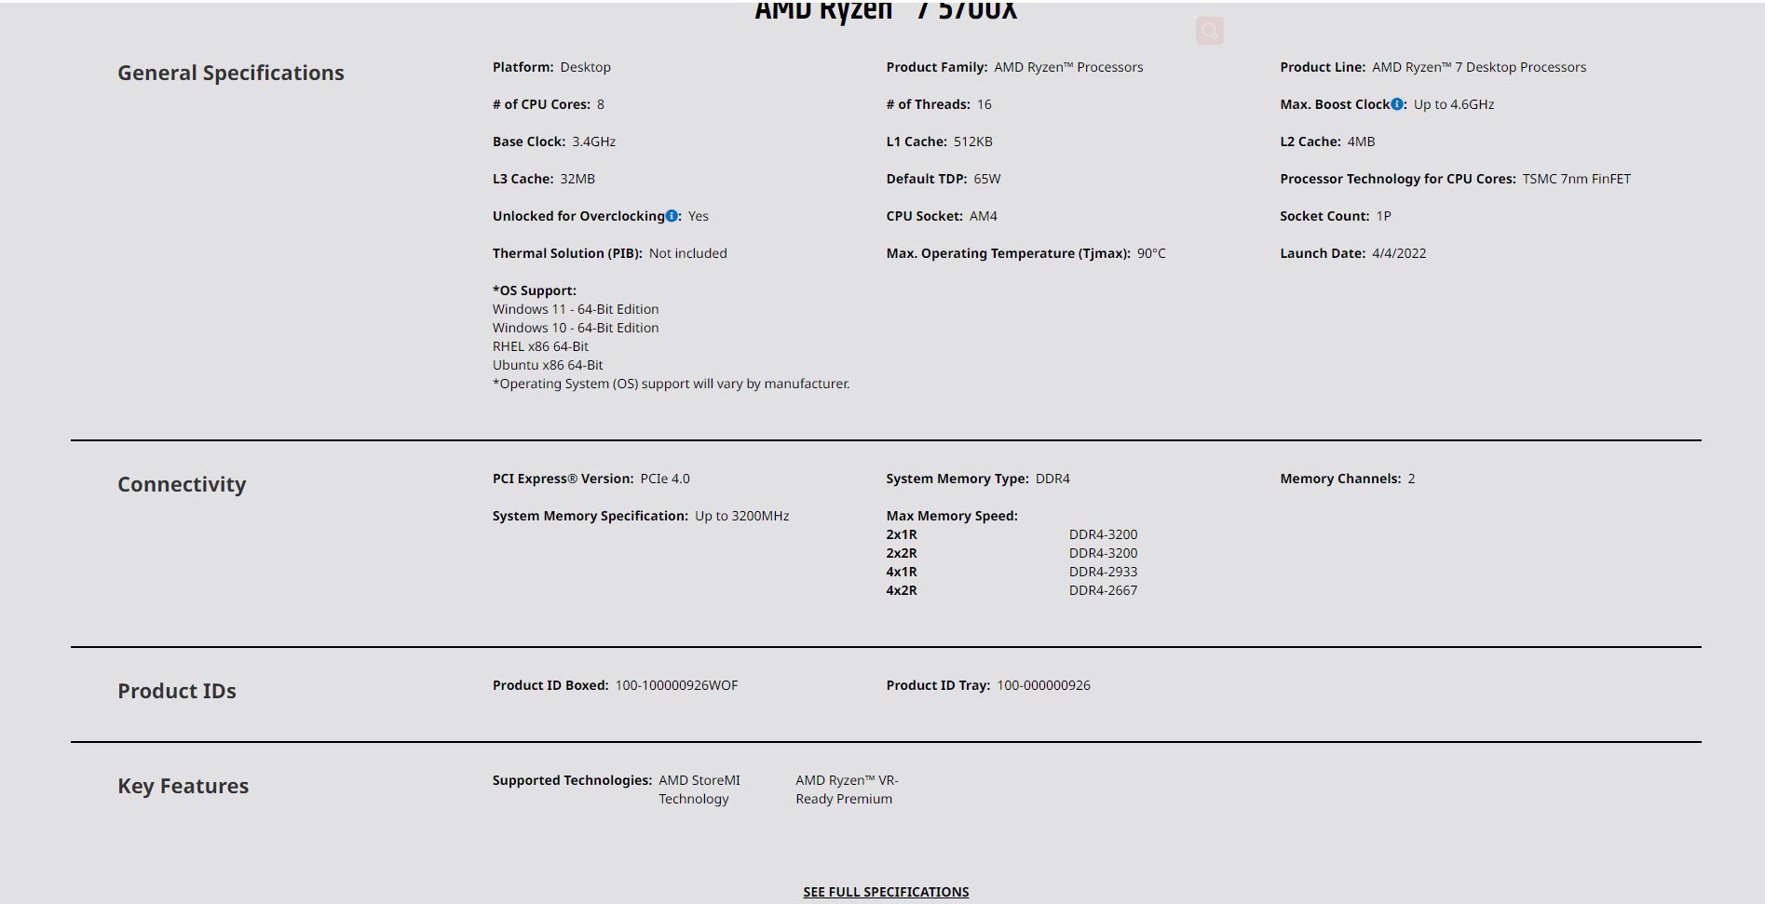Click the General Specifications section heading
1765x904 pixels.
click(230, 73)
